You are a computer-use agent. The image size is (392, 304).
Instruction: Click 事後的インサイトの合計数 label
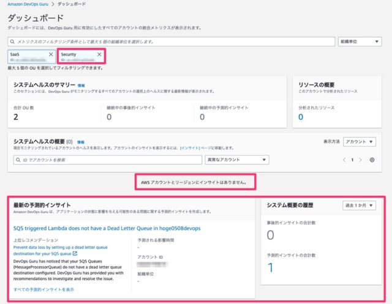[292, 223]
